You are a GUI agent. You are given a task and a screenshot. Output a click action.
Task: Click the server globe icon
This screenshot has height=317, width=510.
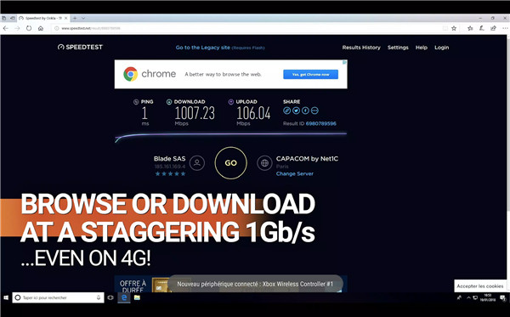tap(264, 163)
